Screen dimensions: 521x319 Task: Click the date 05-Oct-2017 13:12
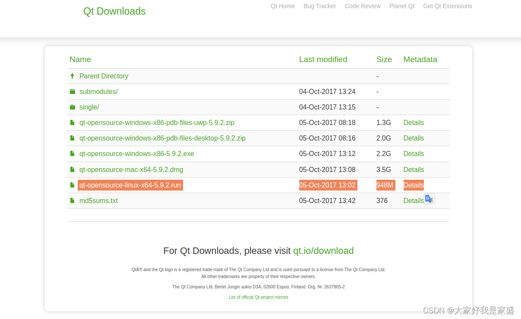[327, 153]
